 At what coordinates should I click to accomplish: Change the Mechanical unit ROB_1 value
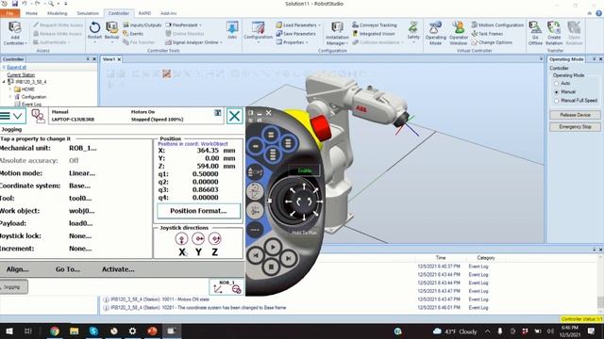(x=83, y=149)
